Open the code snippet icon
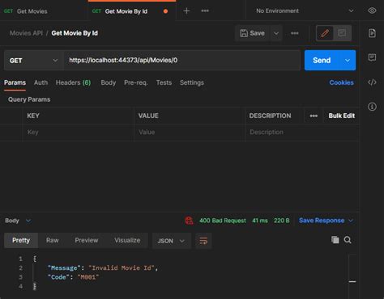 [x=372, y=82]
